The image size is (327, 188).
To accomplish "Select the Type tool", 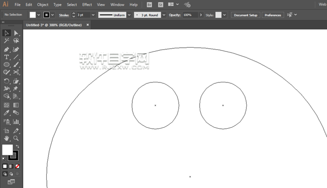I will pyautogui.click(x=6, y=57).
